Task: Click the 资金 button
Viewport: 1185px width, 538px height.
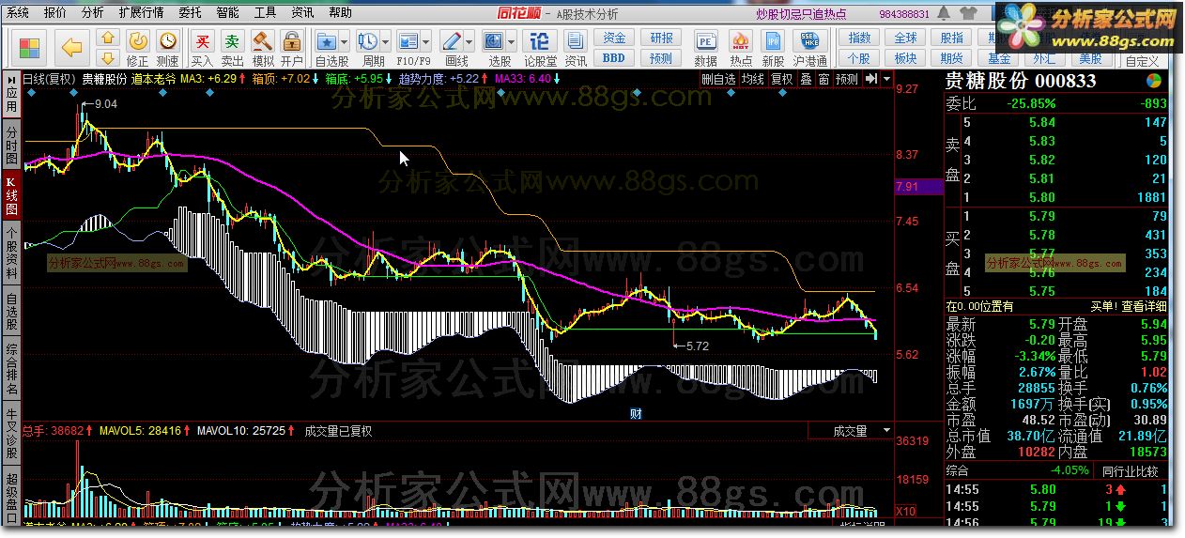Action: (x=614, y=38)
